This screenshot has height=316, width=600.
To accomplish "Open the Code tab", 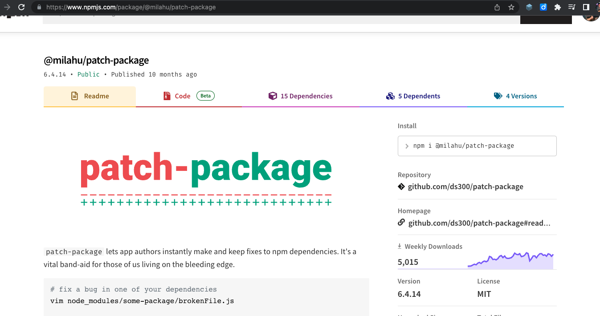I will (189, 97).
